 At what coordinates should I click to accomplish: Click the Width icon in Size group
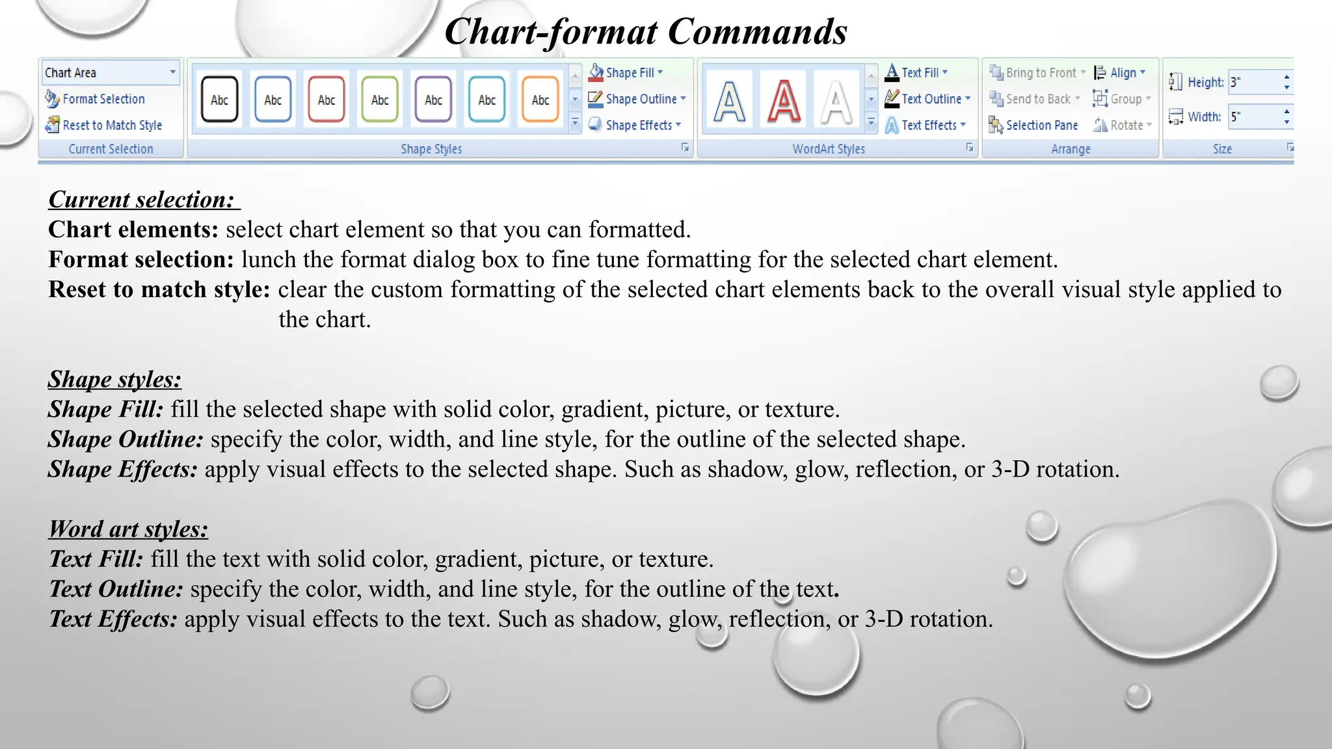[1175, 117]
